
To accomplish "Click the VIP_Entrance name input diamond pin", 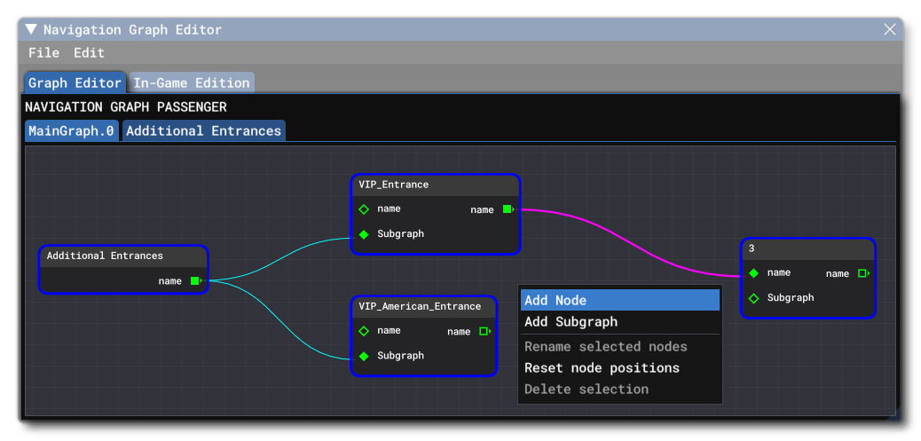I will click(364, 209).
